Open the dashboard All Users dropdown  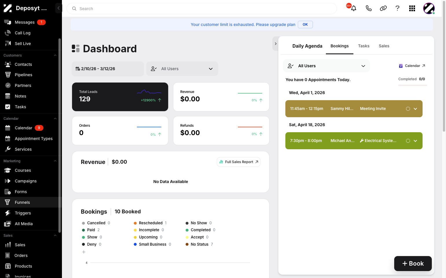coord(182,69)
